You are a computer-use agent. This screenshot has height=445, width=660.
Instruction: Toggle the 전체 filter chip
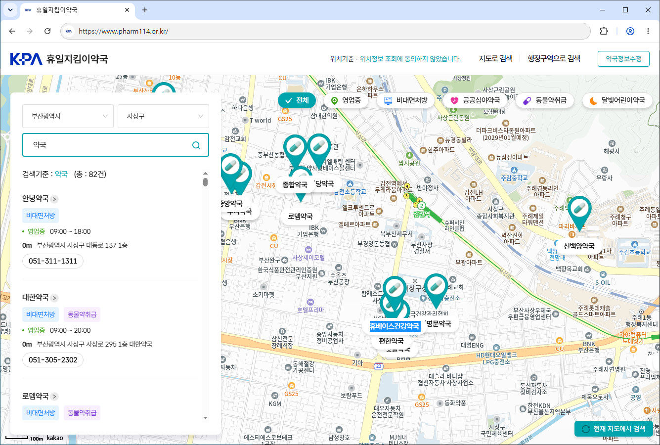tap(297, 100)
